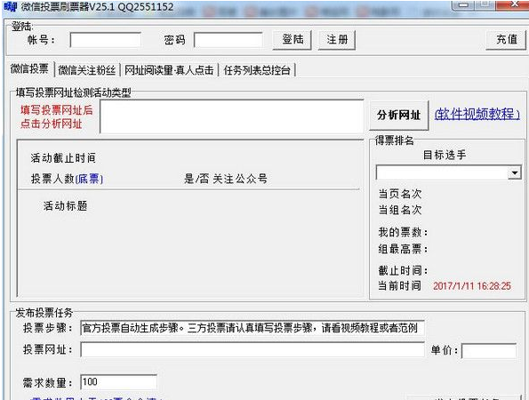
Task: Close the window
Action: (x=514, y=4)
